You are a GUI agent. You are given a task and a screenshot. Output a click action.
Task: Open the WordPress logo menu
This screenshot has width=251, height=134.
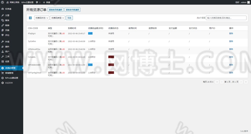[x=3, y=2]
